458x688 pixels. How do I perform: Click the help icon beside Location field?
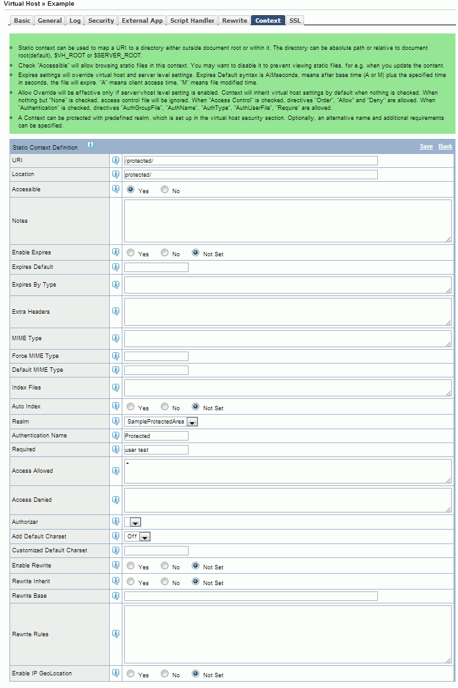click(x=115, y=174)
